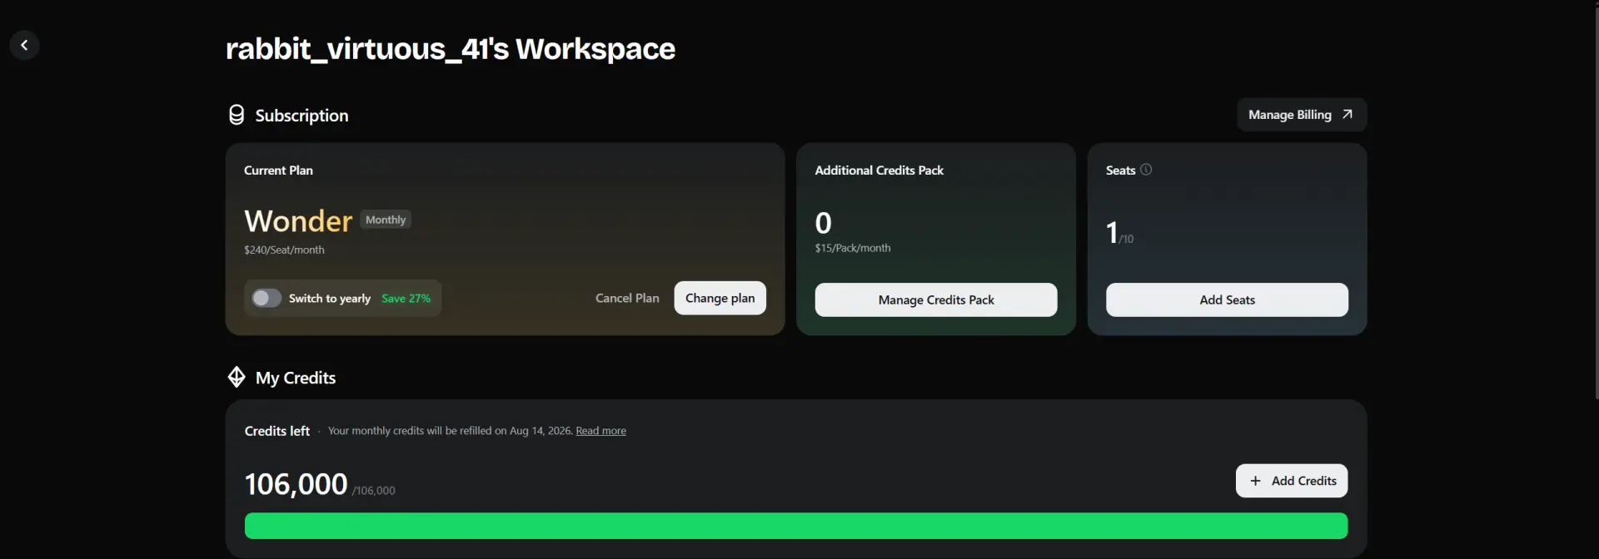Click the Save 27% label

[406, 298]
